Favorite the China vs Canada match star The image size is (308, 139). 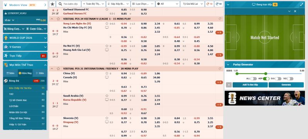(x=107, y=73)
